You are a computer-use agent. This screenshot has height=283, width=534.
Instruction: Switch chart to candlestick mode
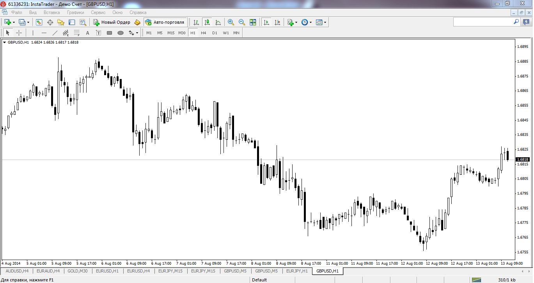(x=207, y=23)
